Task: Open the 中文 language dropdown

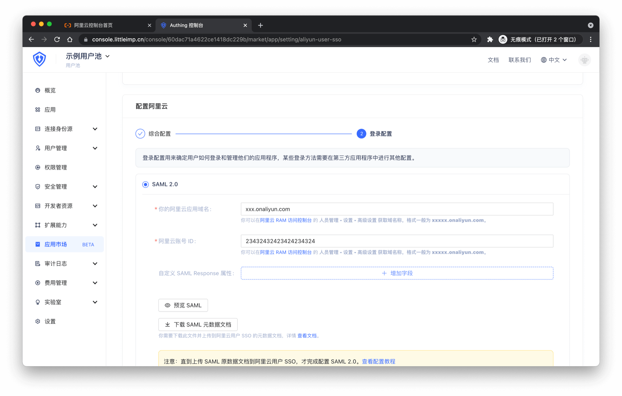Action: coord(554,60)
